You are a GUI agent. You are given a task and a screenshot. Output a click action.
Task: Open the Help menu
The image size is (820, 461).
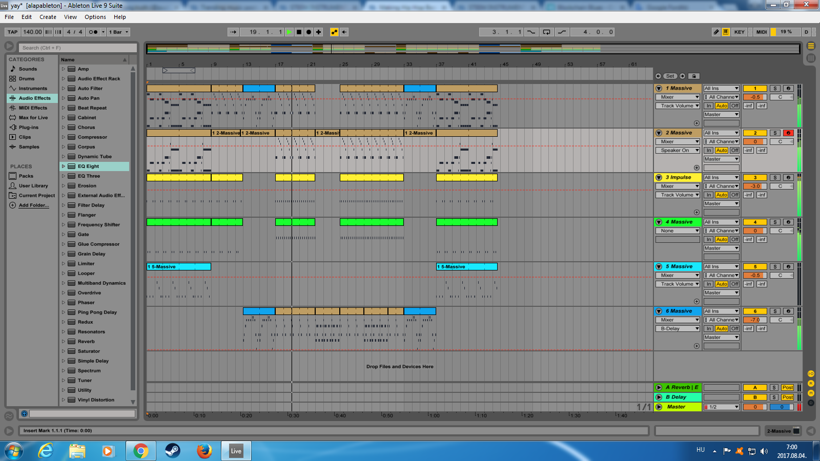(x=120, y=17)
